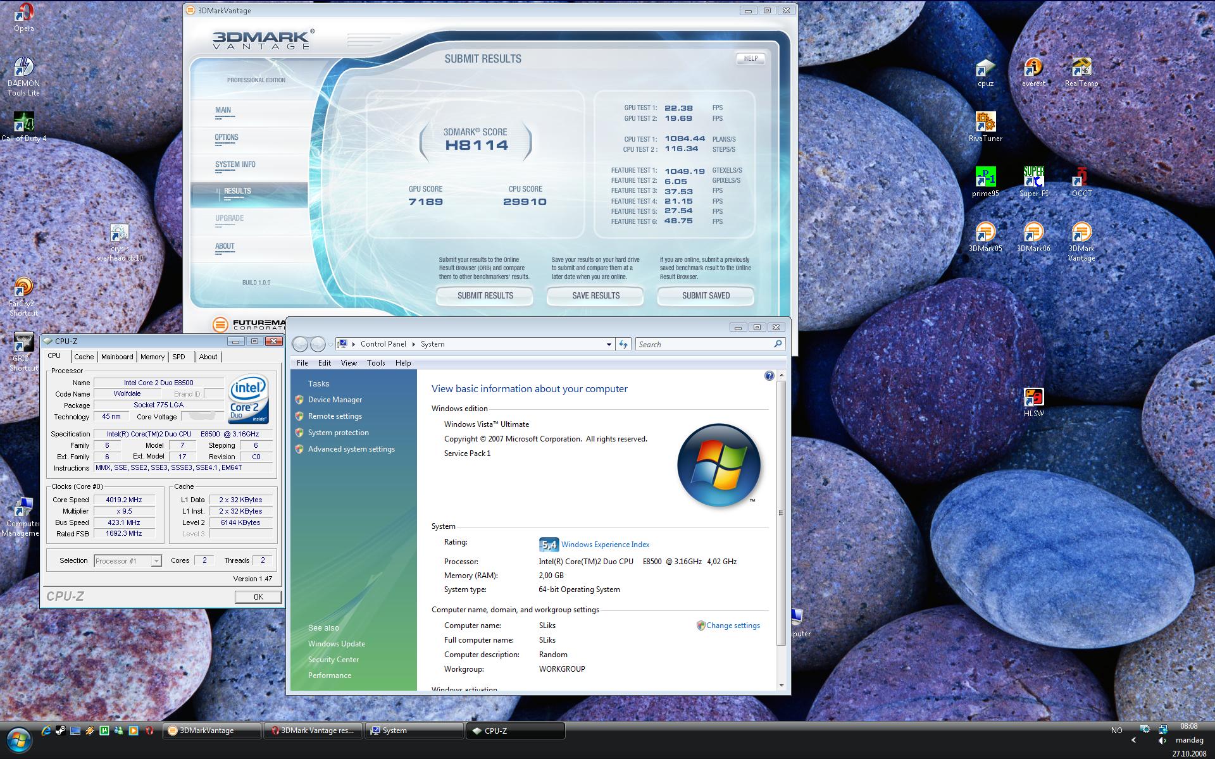Show hidden system tray icons
The height and width of the screenshot is (759, 1215).
pos(1133,740)
